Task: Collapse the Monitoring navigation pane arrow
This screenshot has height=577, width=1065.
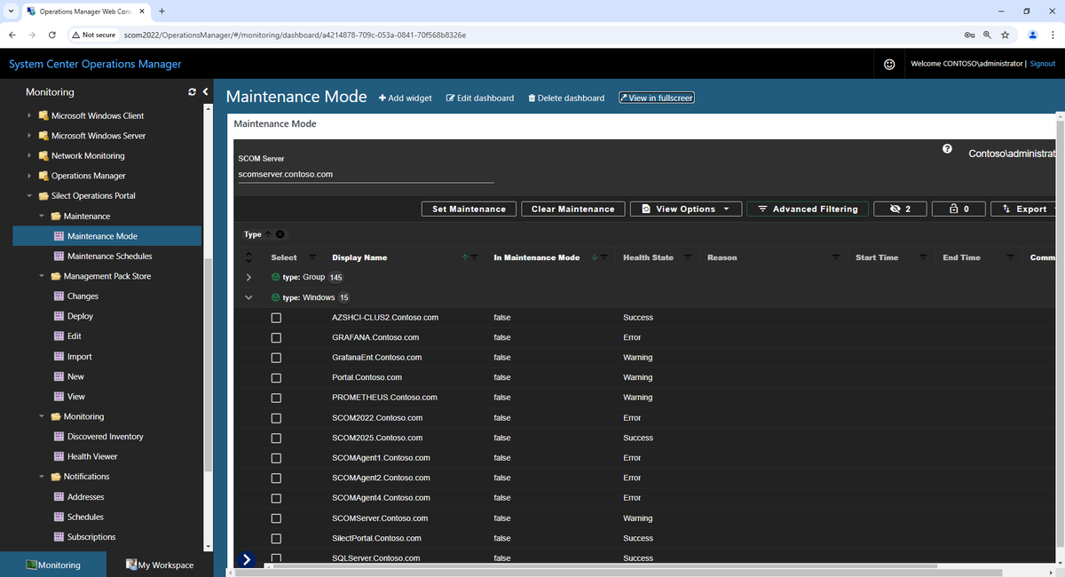Action: coord(205,91)
